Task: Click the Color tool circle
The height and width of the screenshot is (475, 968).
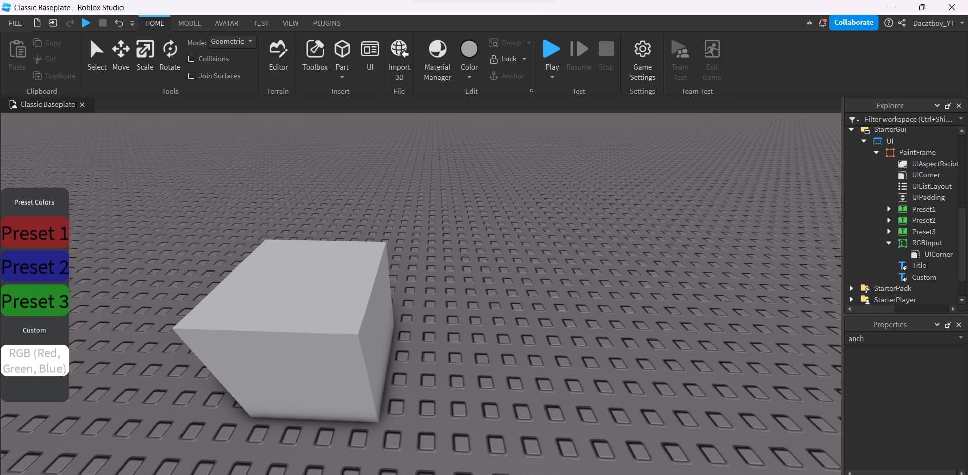Action: pos(469,49)
